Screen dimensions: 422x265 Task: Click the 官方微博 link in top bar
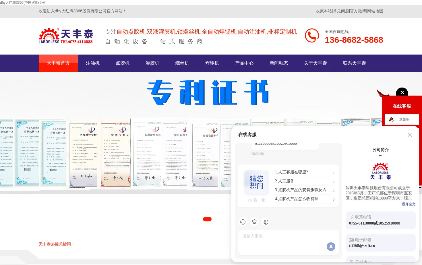coord(358,11)
